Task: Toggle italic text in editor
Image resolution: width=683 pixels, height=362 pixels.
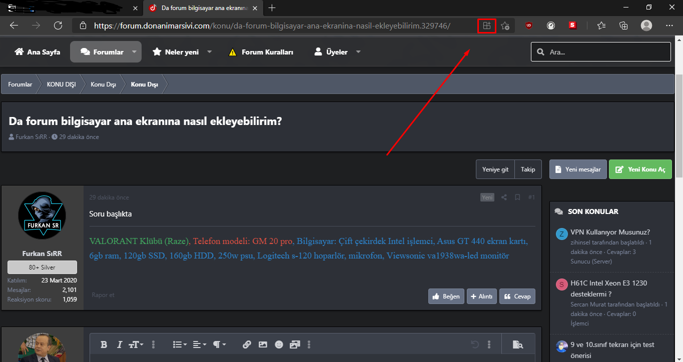Action: pos(119,344)
